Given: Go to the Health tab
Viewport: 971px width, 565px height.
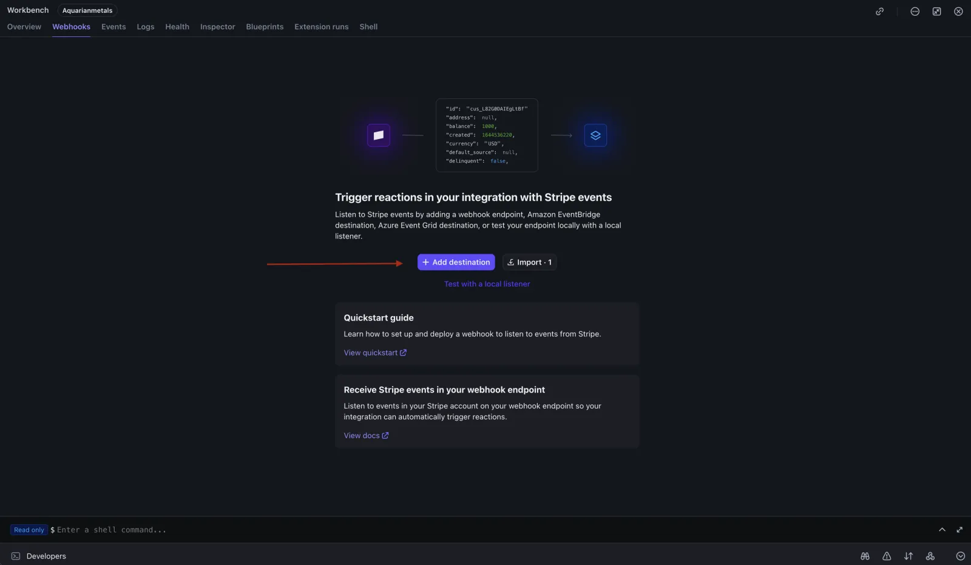Looking at the screenshot, I should 177,27.
